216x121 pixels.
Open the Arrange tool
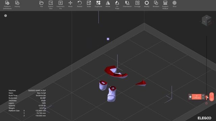137,4
